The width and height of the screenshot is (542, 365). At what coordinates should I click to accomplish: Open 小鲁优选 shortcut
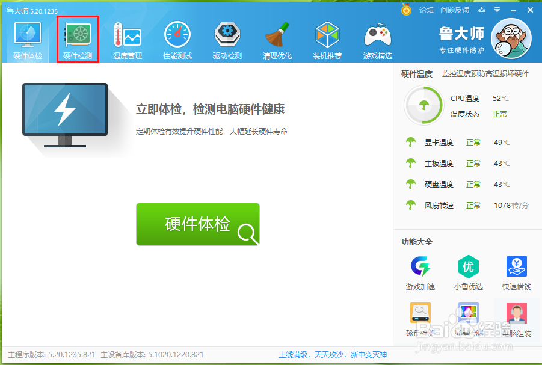pyautogui.click(x=468, y=265)
